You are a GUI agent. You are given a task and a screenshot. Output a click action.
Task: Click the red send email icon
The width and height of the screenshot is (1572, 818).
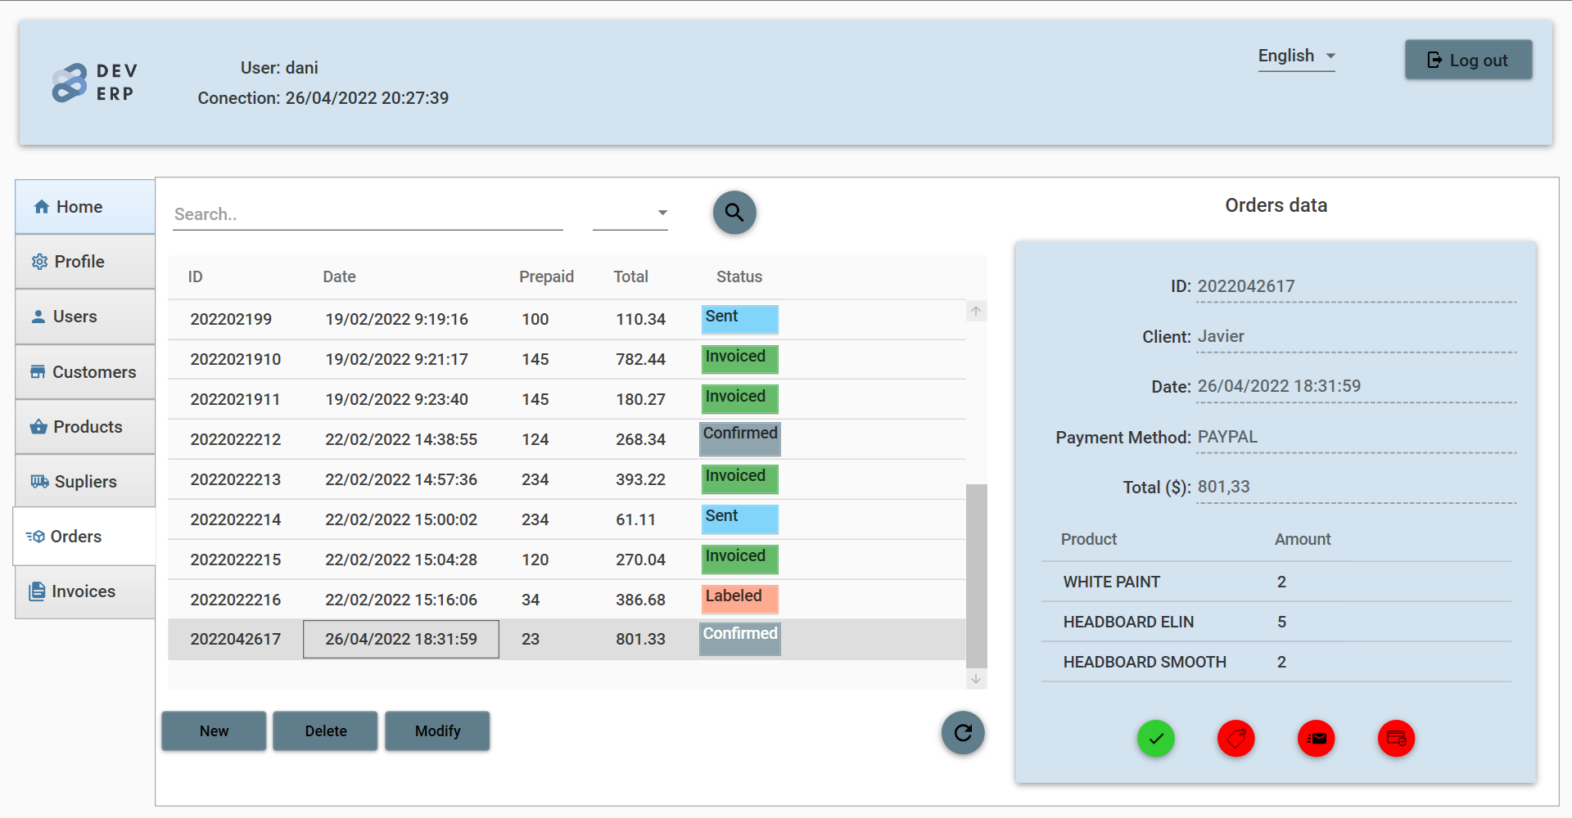1316,739
